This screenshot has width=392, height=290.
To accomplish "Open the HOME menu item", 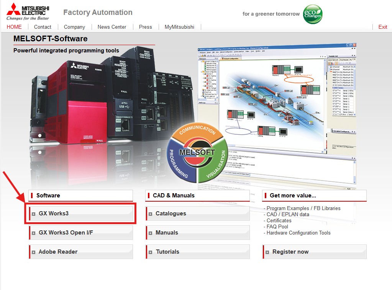I will pyautogui.click(x=14, y=27).
